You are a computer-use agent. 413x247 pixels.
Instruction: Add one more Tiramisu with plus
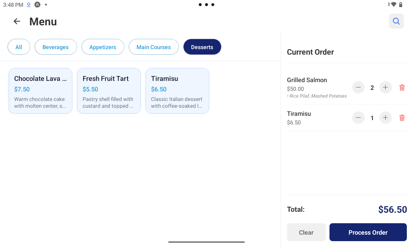pos(385,118)
